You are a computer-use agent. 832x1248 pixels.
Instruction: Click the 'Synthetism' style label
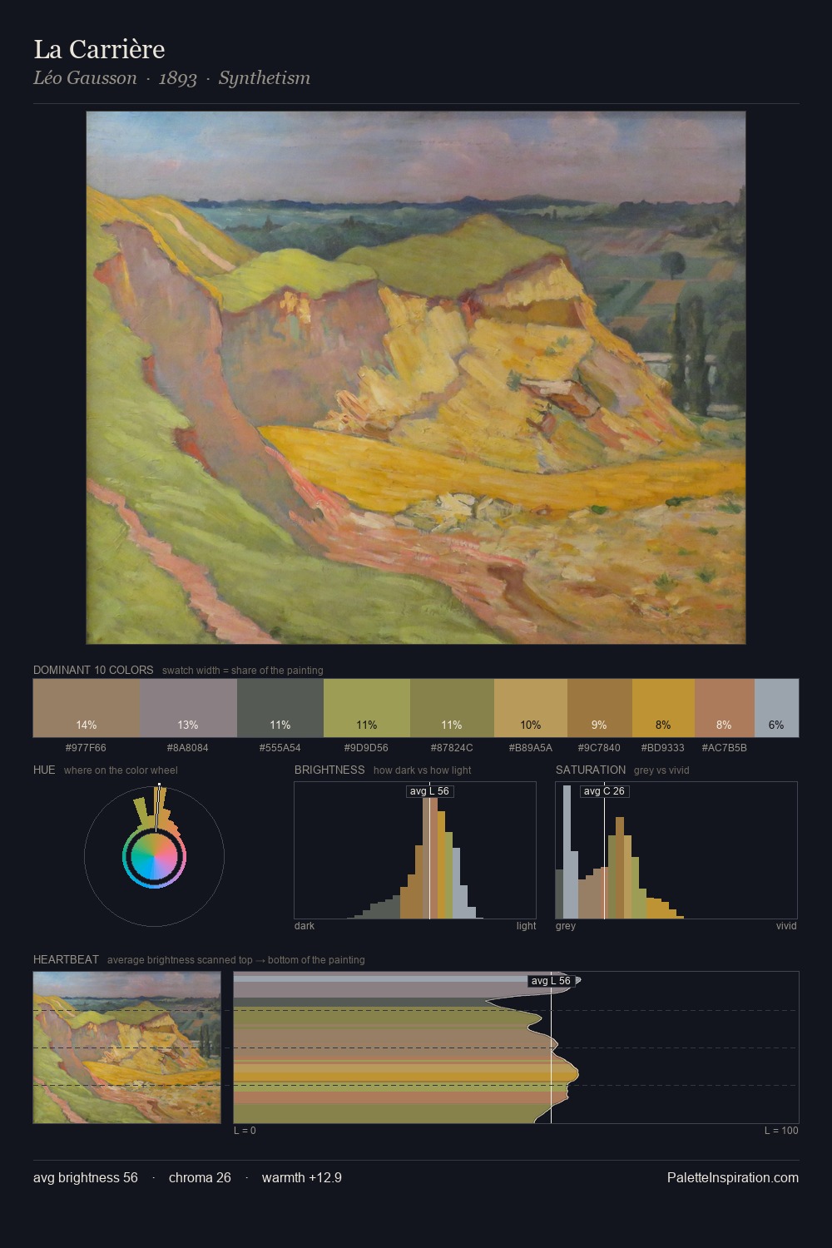point(265,78)
